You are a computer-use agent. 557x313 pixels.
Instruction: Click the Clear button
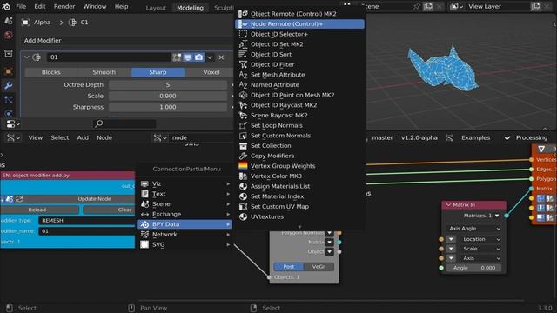(110, 210)
